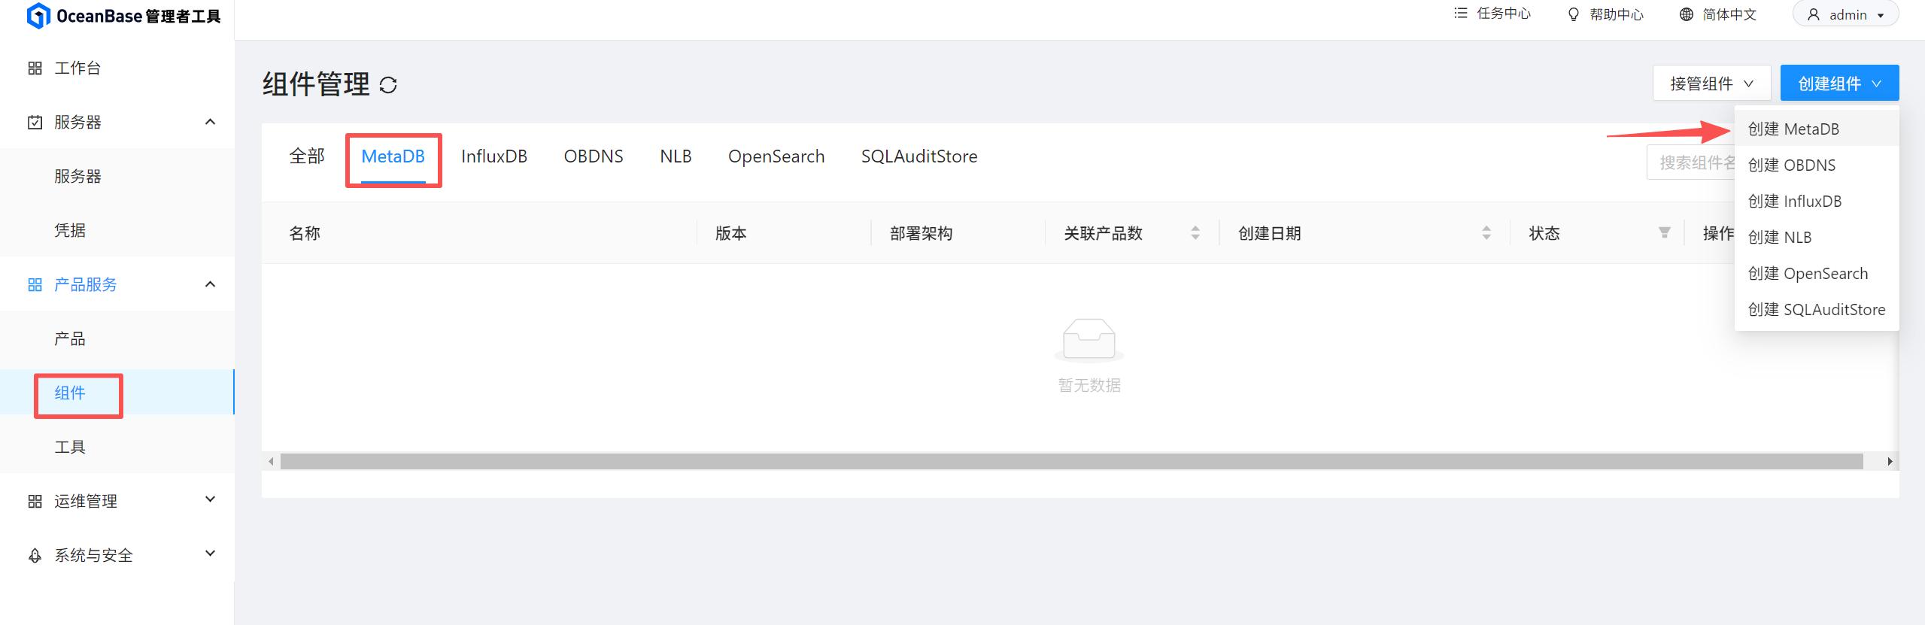Click the OceanBase logo icon
Image resolution: width=1925 pixels, height=625 pixels.
[x=38, y=16]
